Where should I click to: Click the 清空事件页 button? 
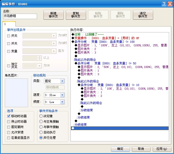143,15
